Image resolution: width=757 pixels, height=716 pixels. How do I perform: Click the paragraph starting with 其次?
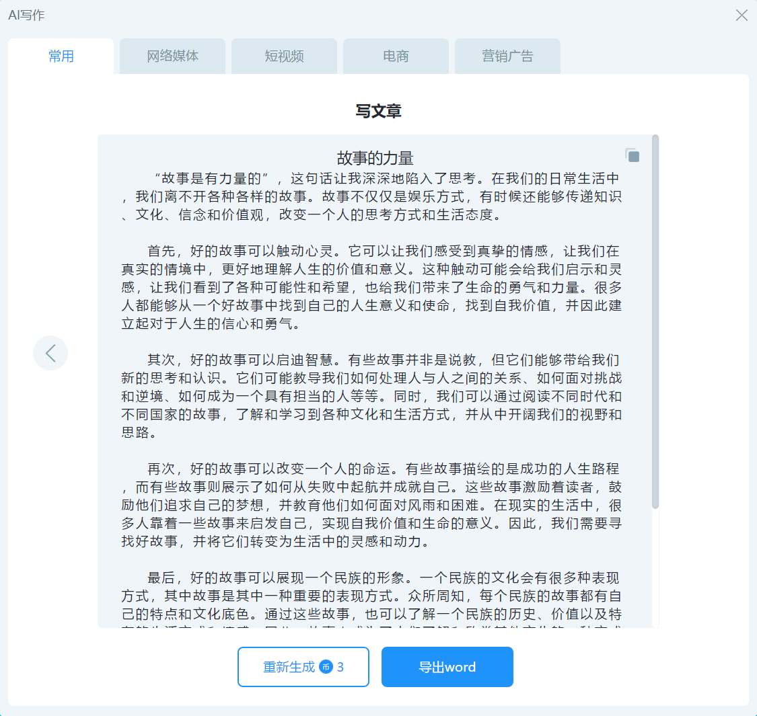[x=371, y=396]
